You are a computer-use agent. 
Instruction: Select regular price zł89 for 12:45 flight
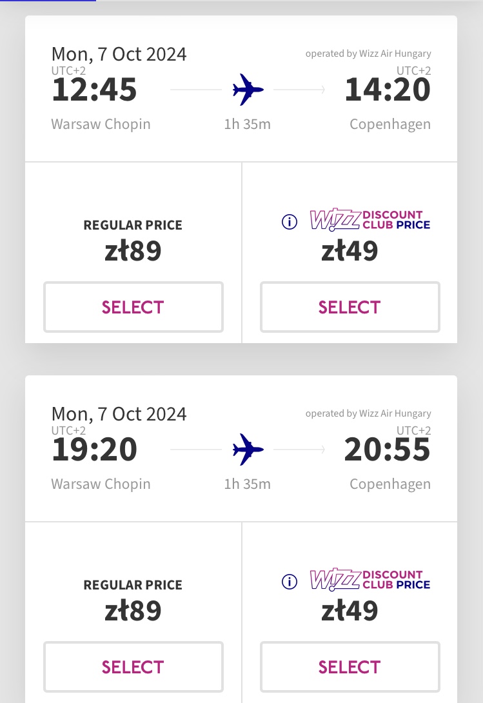[133, 307]
